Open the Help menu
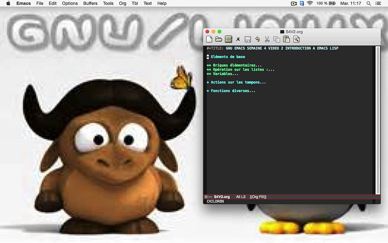 [162, 3]
